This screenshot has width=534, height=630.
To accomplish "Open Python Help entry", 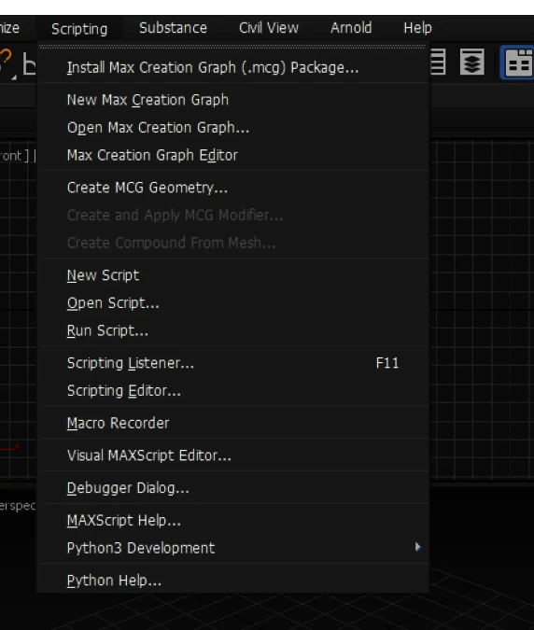I will tap(234, 581).
